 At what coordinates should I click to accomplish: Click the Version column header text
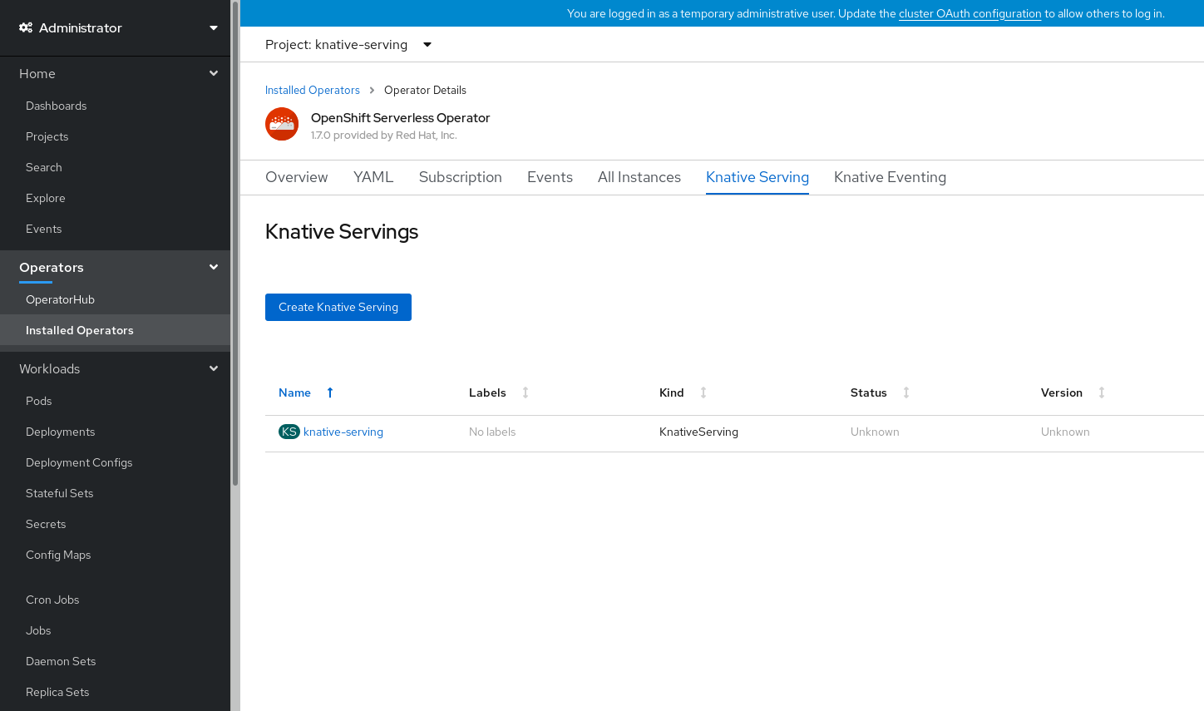(1062, 393)
